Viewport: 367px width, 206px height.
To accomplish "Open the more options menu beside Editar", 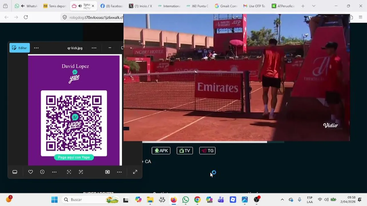I will pyautogui.click(x=36, y=48).
